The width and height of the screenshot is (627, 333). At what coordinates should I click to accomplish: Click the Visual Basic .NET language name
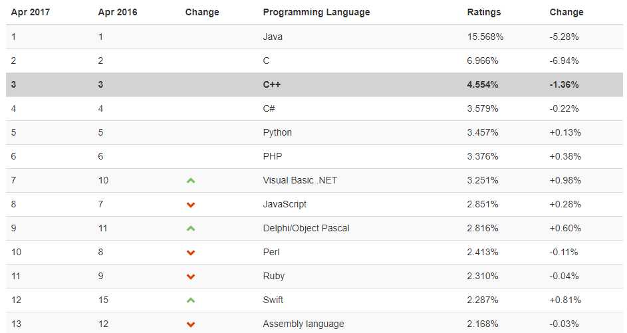(x=300, y=180)
